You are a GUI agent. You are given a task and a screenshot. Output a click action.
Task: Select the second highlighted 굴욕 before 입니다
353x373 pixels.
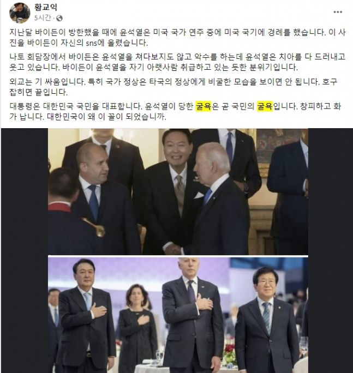(x=265, y=106)
